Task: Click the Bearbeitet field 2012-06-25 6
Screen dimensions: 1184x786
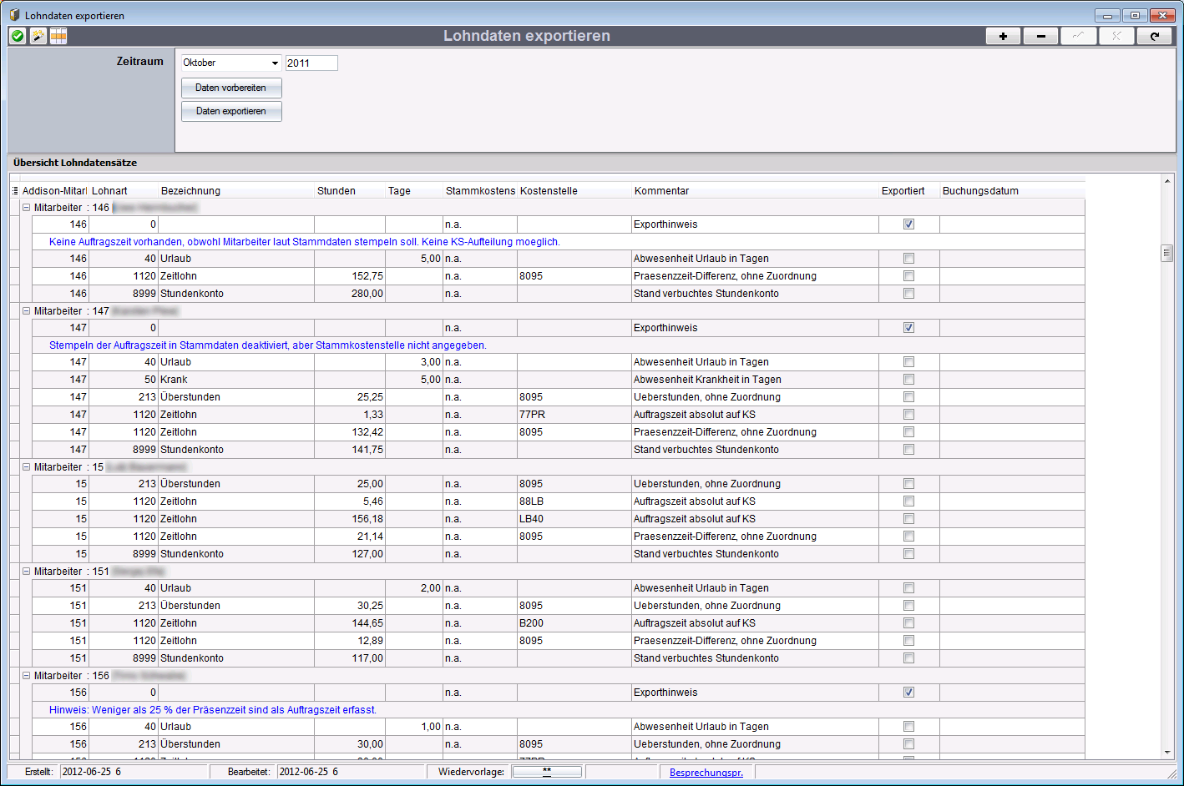Action: pyautogui.click(x=351, y=772)
